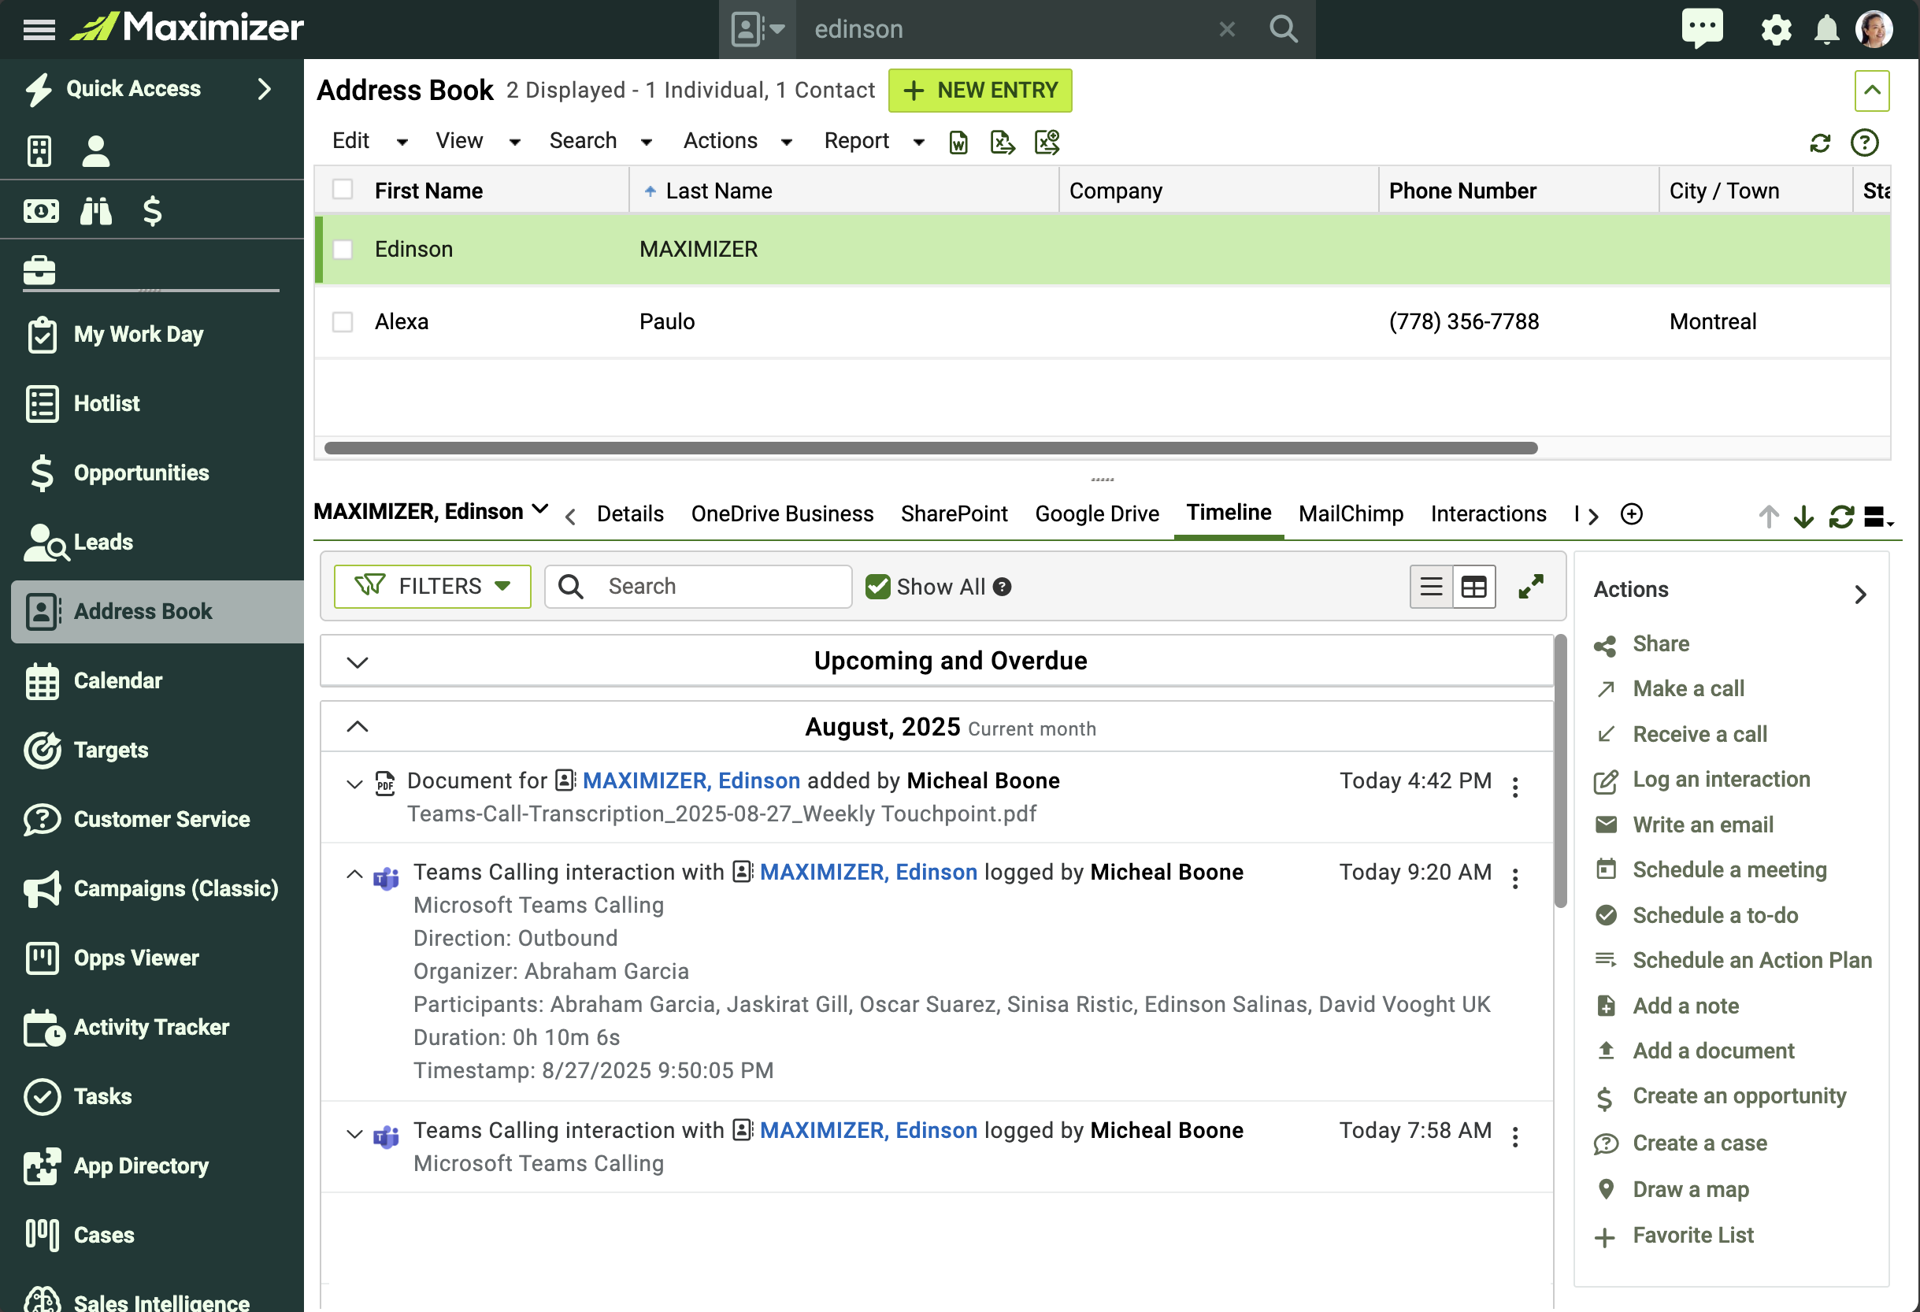Click the Export to Excel icon
The width and height of the screenshot is (1920, 1312).
point(1003,142)
